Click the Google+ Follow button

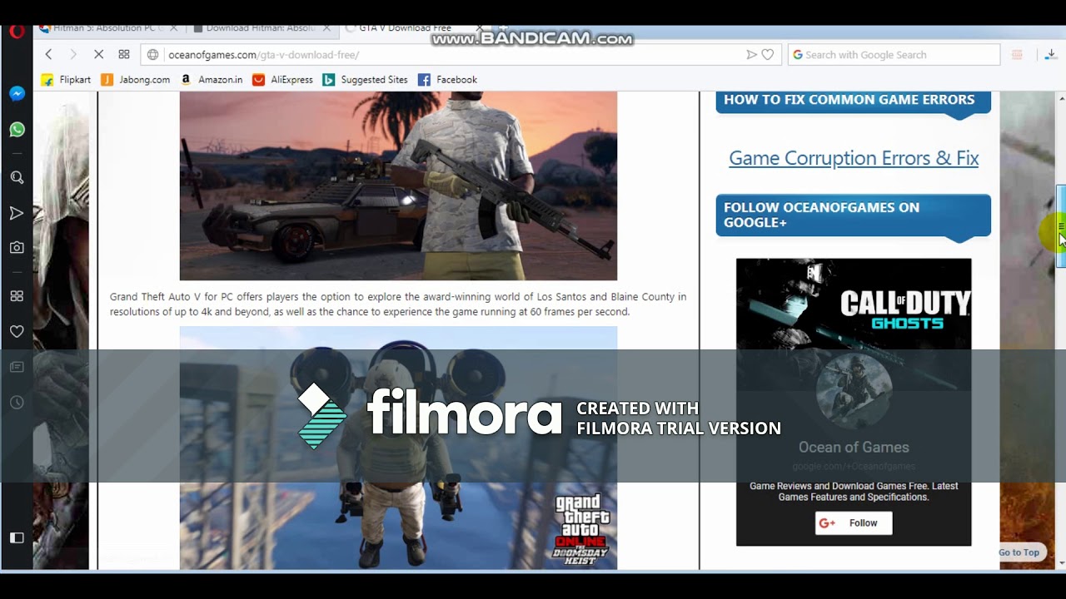[x=854, y=523]
